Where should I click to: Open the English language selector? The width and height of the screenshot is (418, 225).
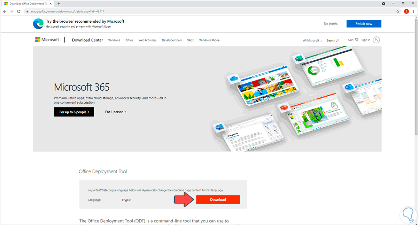coord(126,200)
